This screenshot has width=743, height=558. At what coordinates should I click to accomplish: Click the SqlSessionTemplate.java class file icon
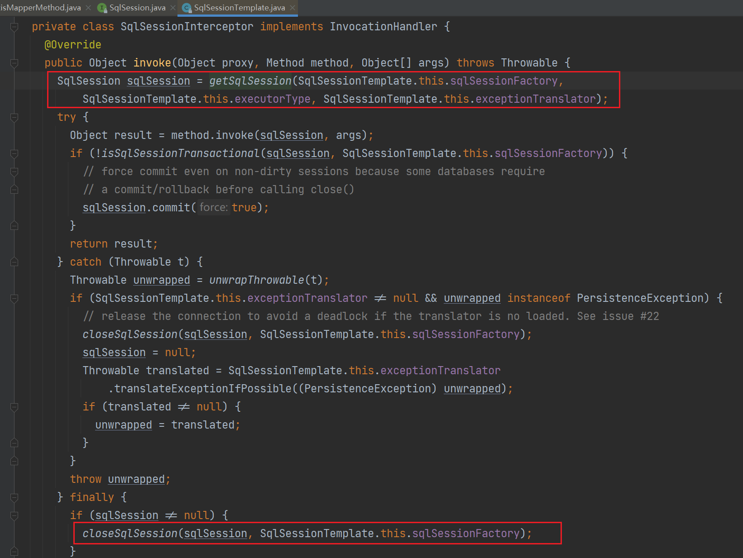click(187, 8)
